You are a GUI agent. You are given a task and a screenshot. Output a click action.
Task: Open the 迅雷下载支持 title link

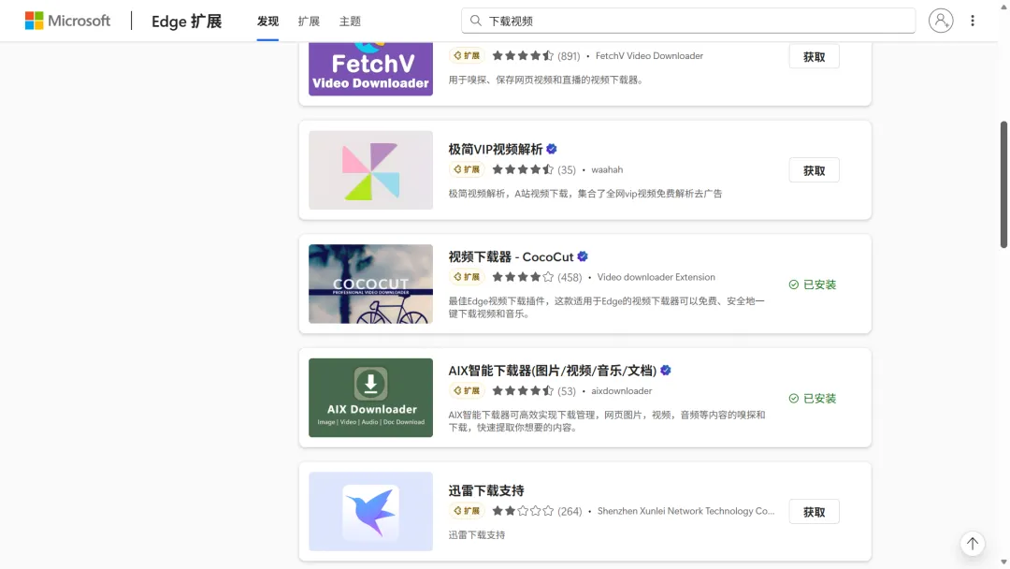[486, 490]
